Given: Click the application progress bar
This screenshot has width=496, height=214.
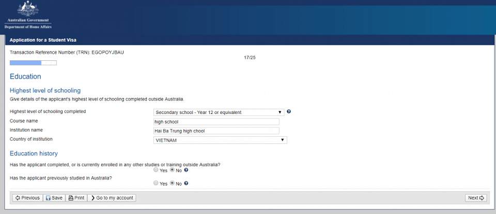Looking at the screenshot, I should (33, 63).
